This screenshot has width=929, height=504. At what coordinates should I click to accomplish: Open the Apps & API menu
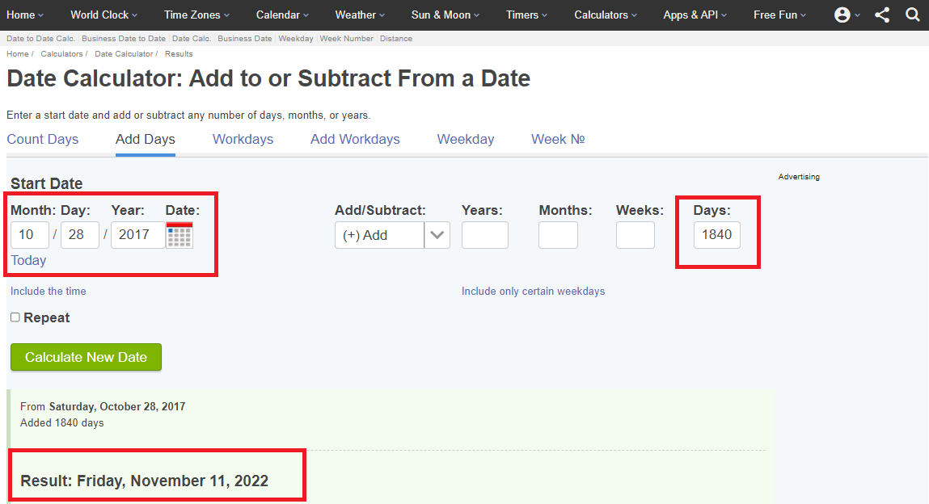[695, 15]
